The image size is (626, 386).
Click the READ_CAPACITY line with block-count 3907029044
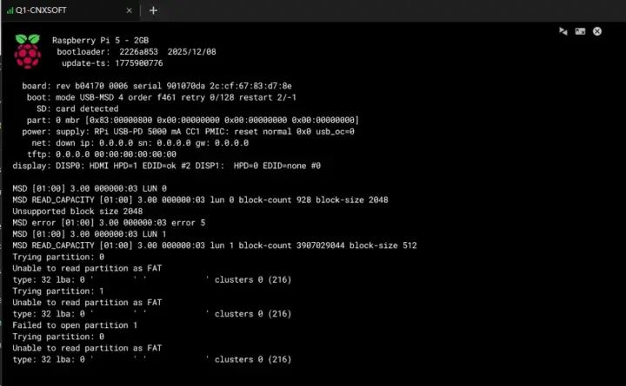click(215, 245)
